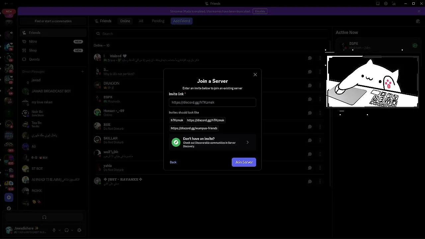Open User Settings gear icon
The height and width of the screenshot is (239, 425).
tap(79, 230)
